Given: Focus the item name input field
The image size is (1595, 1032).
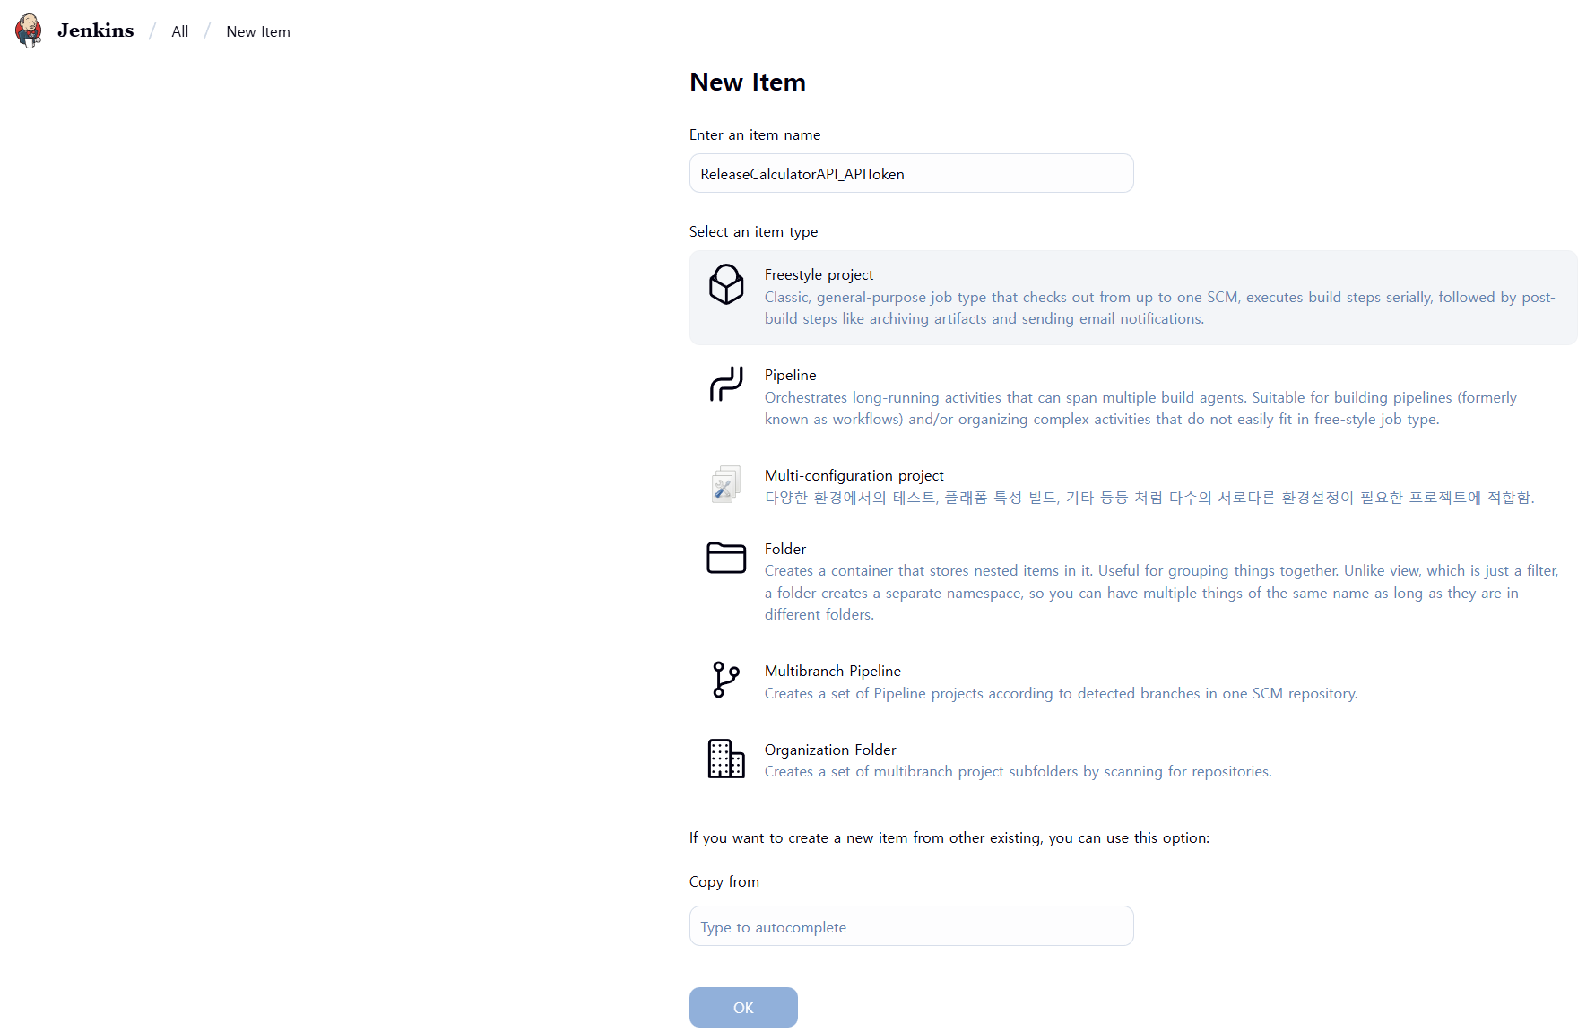Looking at the screenshot, I should click(911, 173).
